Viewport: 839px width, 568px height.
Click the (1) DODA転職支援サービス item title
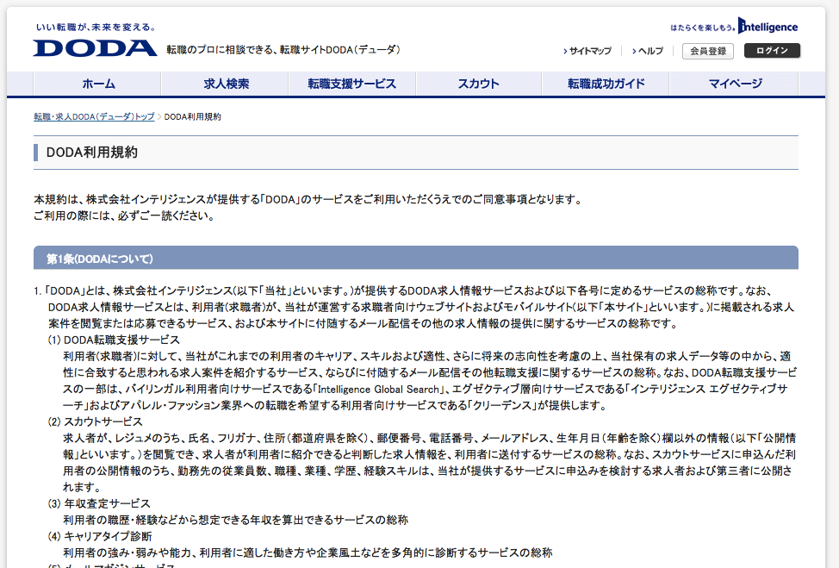click(113, 340)
